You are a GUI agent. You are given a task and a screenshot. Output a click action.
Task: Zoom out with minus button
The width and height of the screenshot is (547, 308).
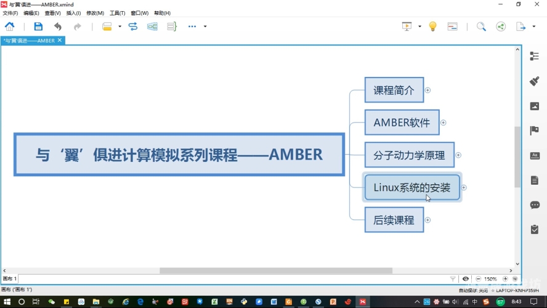coord(478,278)
